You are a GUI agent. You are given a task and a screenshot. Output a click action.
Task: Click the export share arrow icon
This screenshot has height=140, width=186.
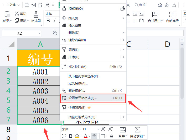click(174, 5)
